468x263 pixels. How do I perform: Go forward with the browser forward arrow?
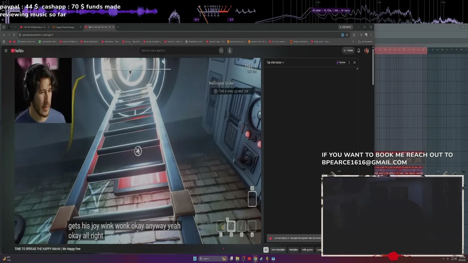9,35
